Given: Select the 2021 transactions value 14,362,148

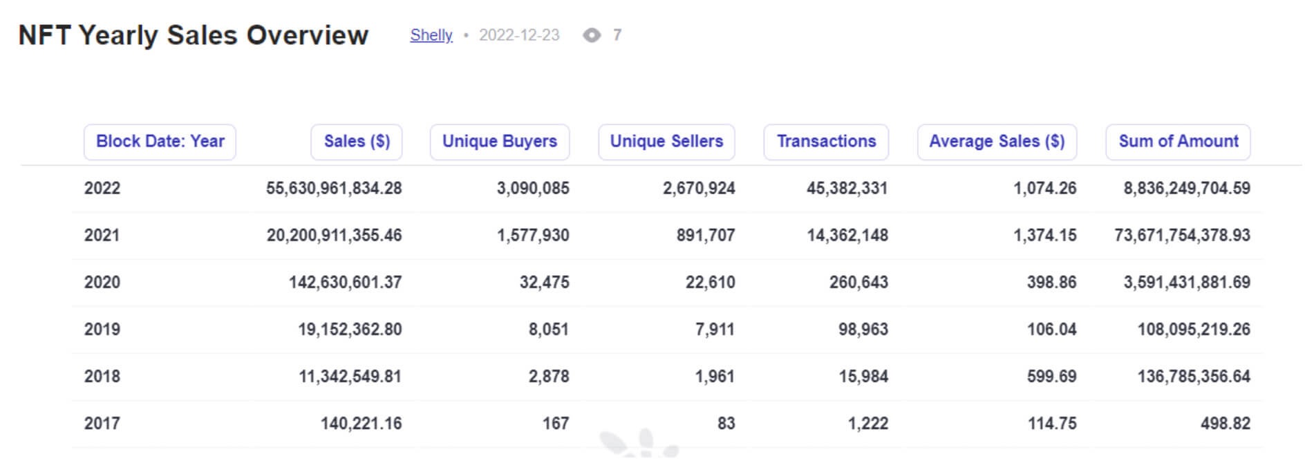Looking at the screenshot, I should pos(847,235).
